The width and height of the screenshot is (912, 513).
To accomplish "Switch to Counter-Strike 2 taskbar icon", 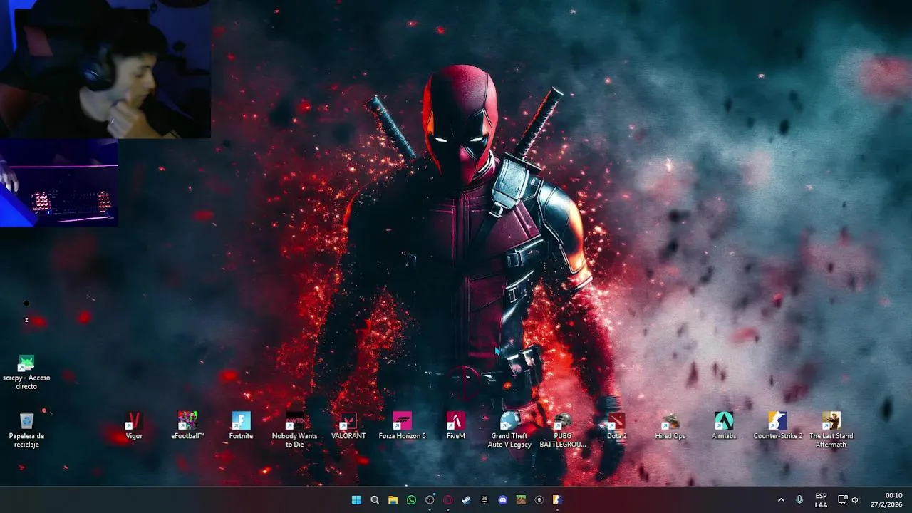I will coord(557,500).
